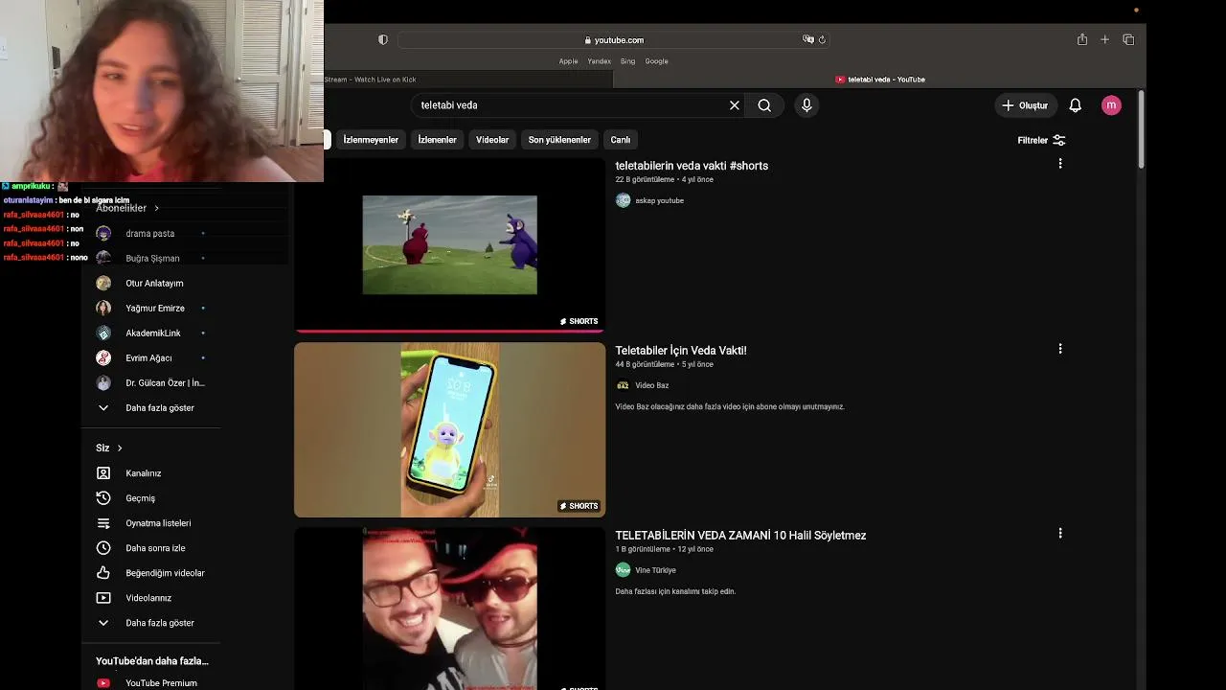Visit the Vine Türkiye channel
This screenshot has height=690, width=1226.
coord(655,570)
